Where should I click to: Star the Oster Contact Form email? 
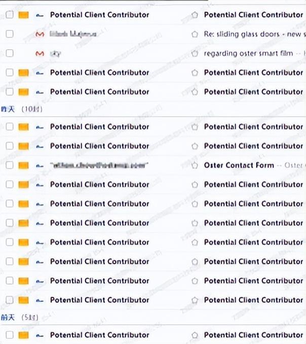click(195, 165)
